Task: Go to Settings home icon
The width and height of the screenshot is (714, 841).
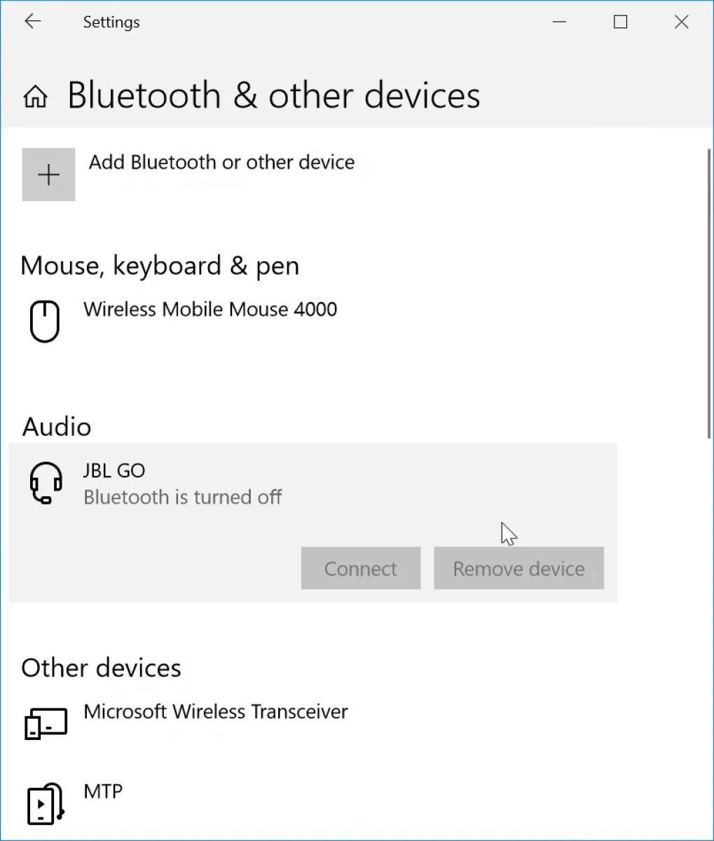Action: point(36,97)
